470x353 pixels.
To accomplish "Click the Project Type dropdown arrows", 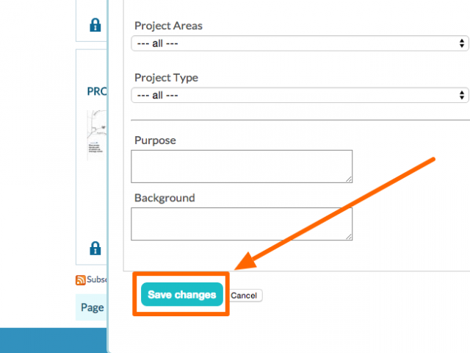I will [462, 96].
